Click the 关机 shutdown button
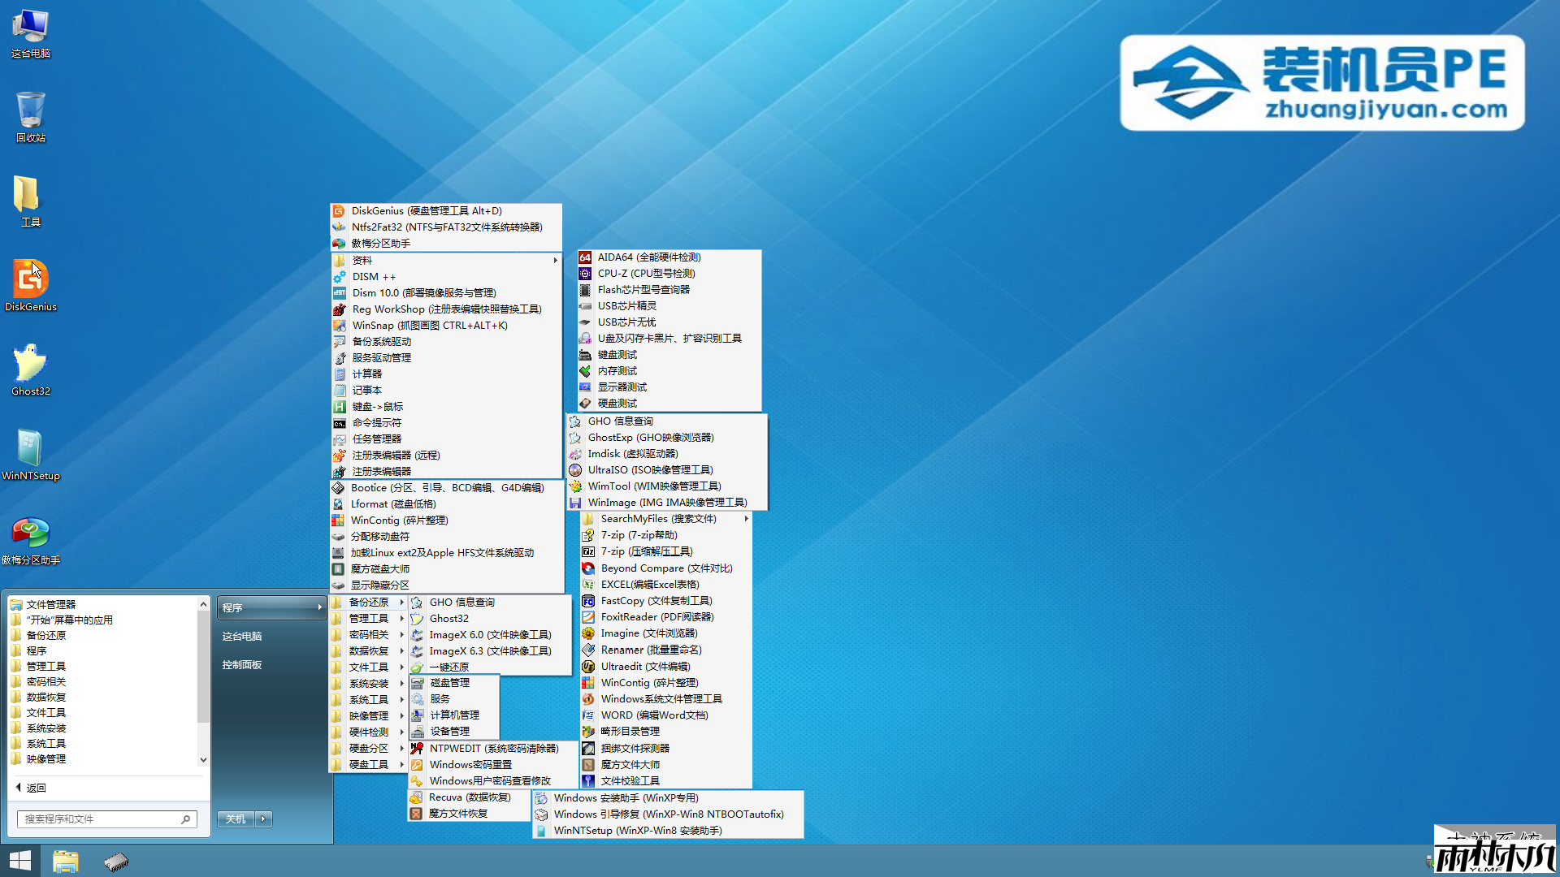 point(236,819)
